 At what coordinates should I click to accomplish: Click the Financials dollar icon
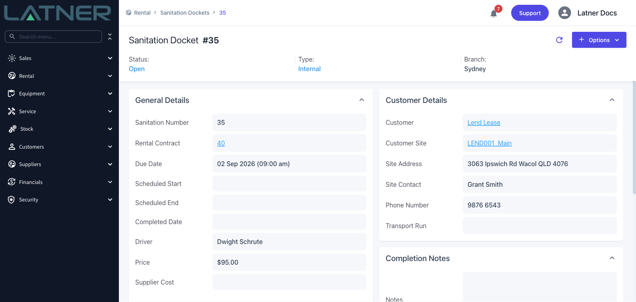[x=12, y=182]
